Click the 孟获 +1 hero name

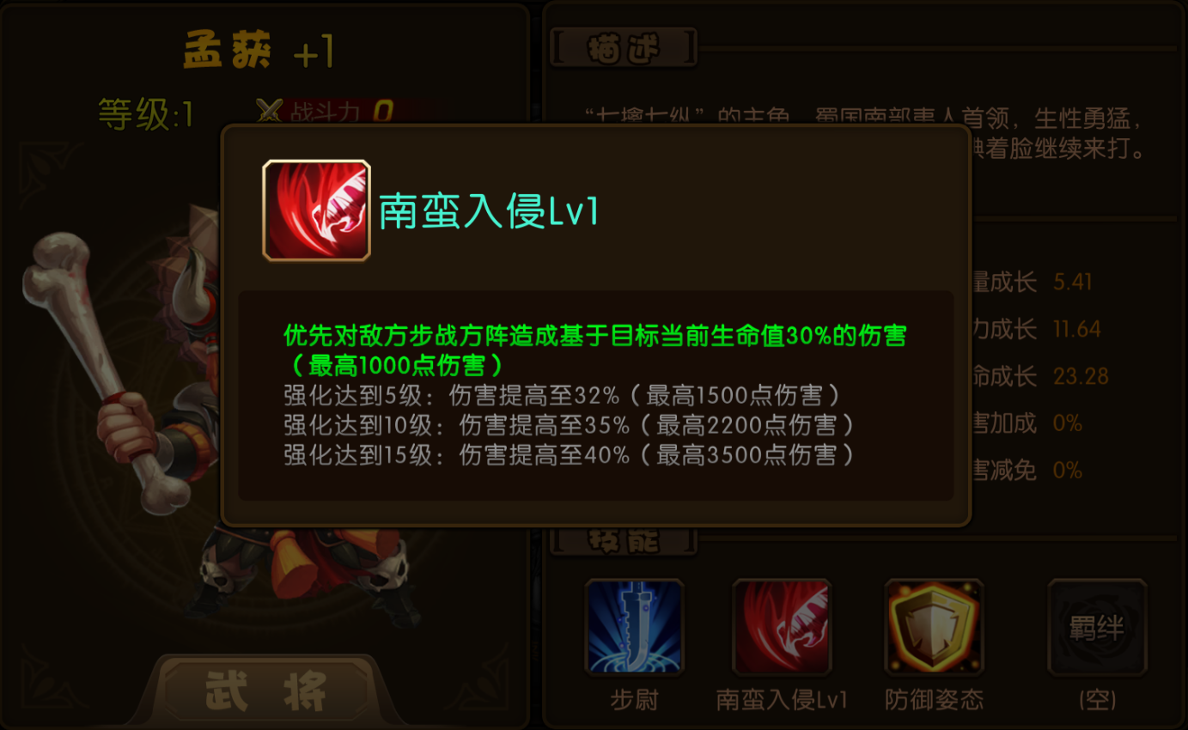tap(259, 53)
